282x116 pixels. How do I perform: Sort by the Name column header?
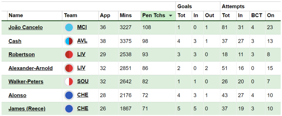16,15
